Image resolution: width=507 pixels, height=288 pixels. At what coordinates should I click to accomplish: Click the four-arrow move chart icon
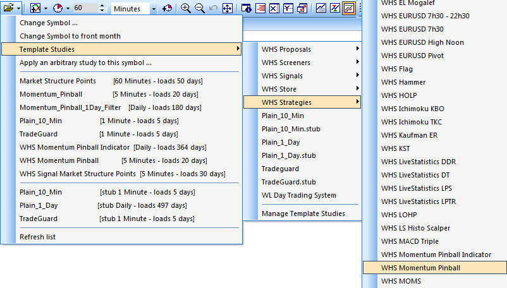pos(228,8)
